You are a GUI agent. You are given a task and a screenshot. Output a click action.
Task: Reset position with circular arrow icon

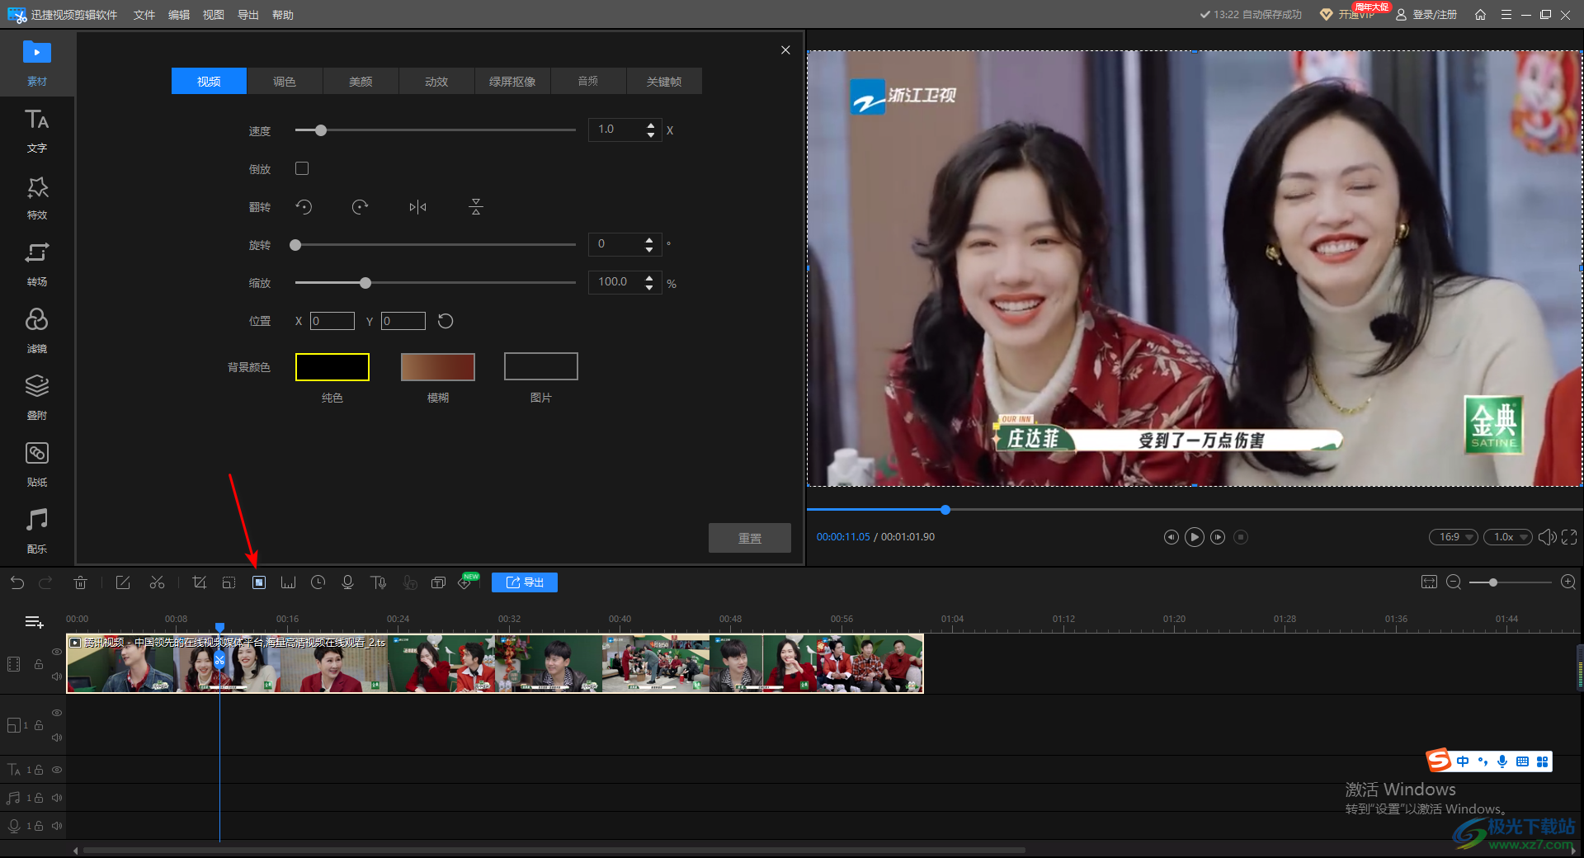click(445, 321)
